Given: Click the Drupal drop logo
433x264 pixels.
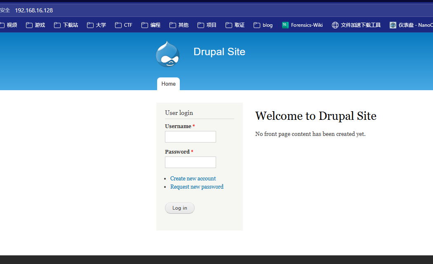Looking at the screenshot, I should (x=167, y=54).
